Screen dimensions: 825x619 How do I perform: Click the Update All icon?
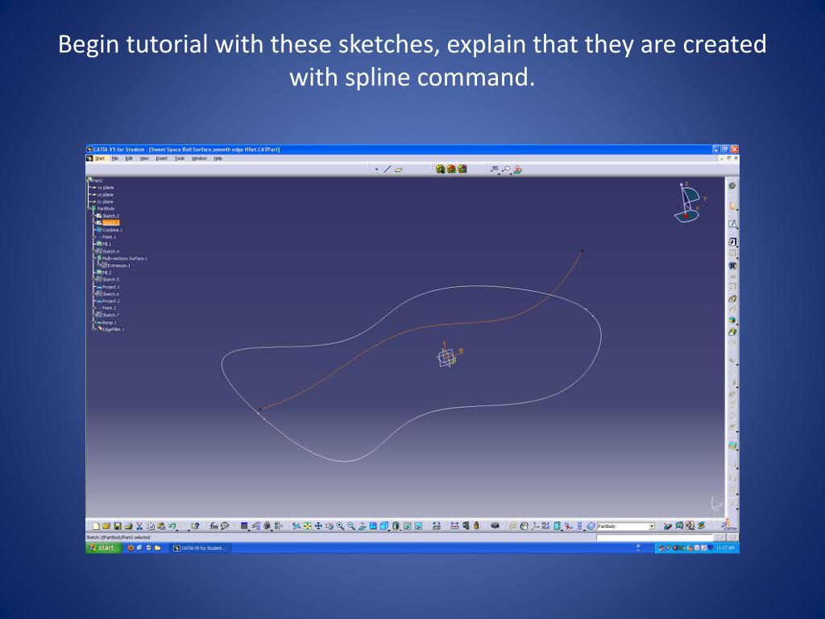(513, 526)
